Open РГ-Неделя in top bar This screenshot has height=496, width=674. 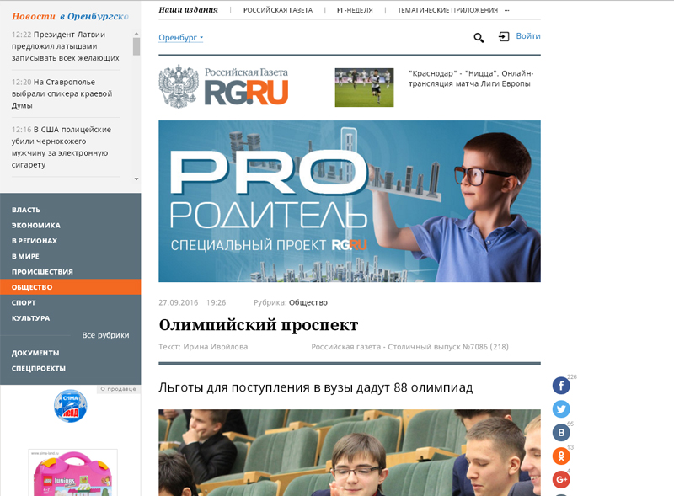(x=355, y=10)
